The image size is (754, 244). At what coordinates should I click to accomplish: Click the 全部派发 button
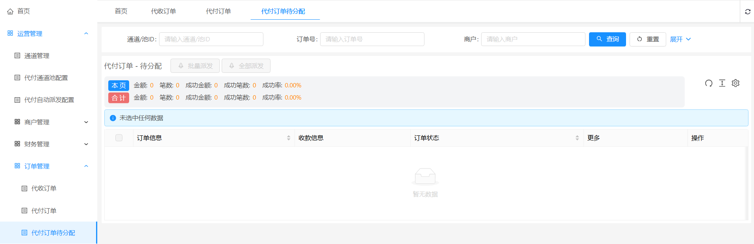click(246, 66)
